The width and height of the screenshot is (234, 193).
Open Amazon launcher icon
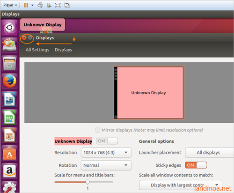[9, 171]
